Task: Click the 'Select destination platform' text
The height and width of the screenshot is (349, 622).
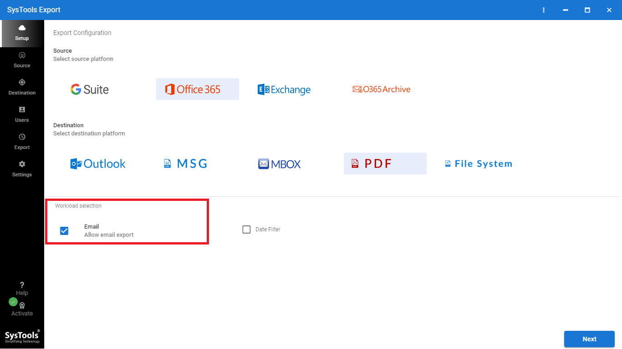Action: (89, 134)
